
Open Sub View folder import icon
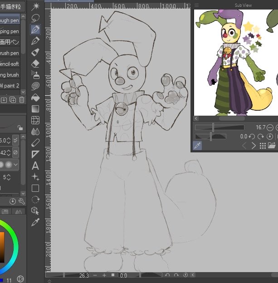272,145
